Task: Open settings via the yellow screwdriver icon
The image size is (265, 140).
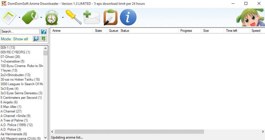Action: click(x=74, y=17)
